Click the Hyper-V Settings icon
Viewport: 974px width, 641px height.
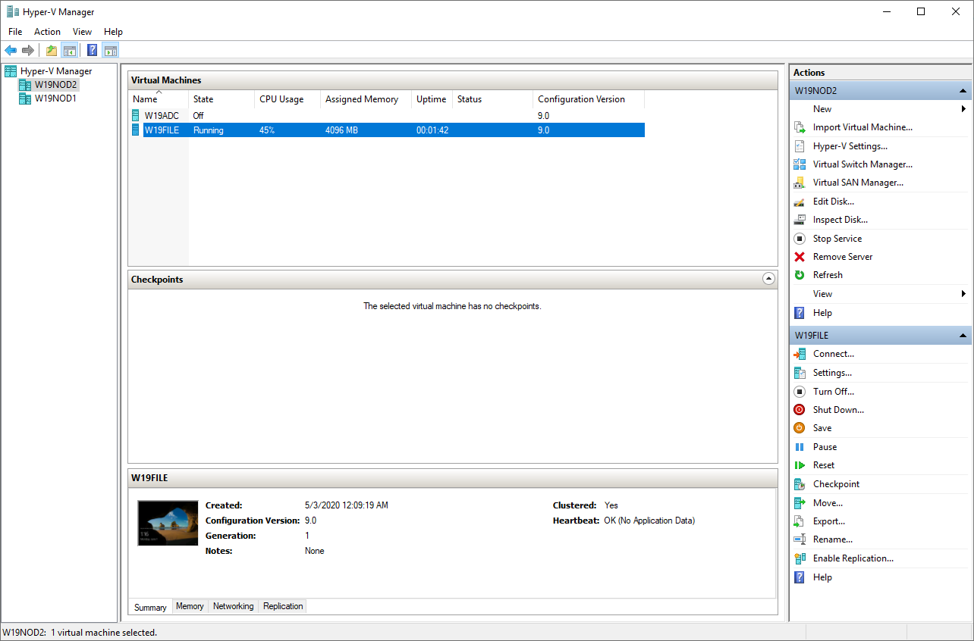tap(799, 146)
